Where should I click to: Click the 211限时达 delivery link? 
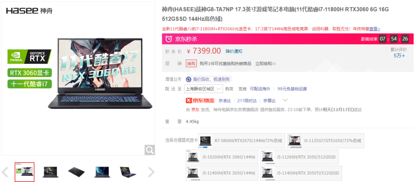[247, 101]
